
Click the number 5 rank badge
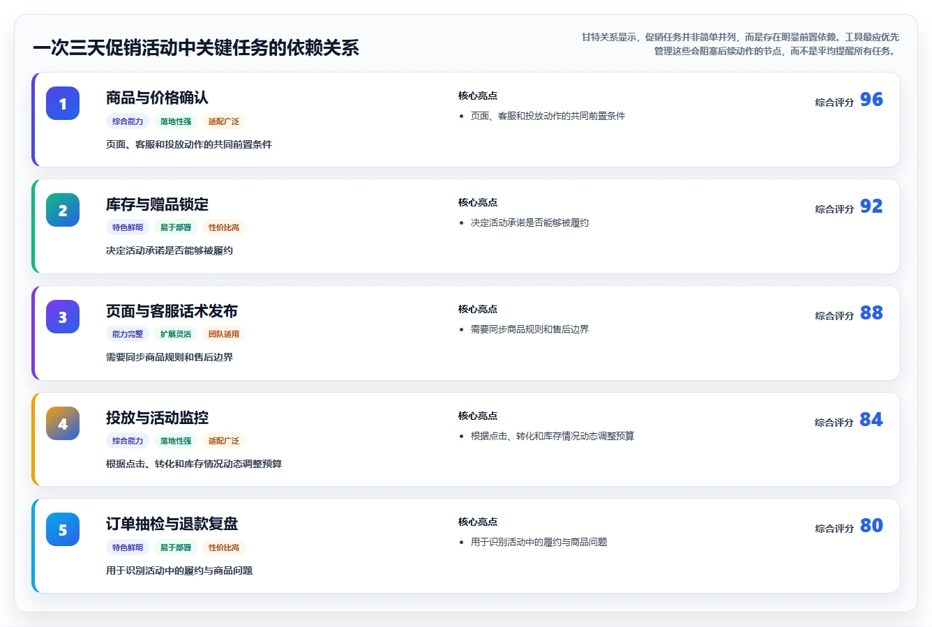click(63, 529)
